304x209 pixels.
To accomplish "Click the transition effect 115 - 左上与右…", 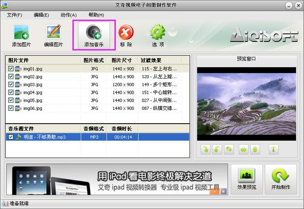I will click(x=159, y=69).
